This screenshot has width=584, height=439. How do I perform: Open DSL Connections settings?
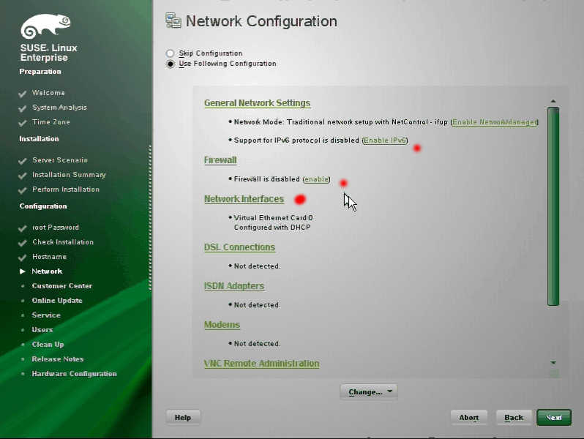coord(239,247)
